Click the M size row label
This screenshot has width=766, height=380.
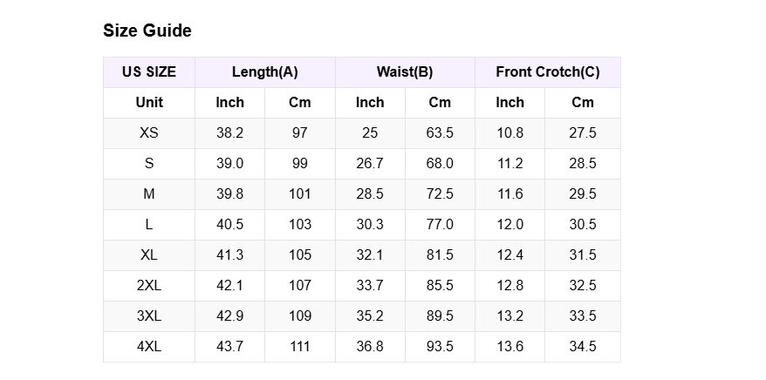149,194
